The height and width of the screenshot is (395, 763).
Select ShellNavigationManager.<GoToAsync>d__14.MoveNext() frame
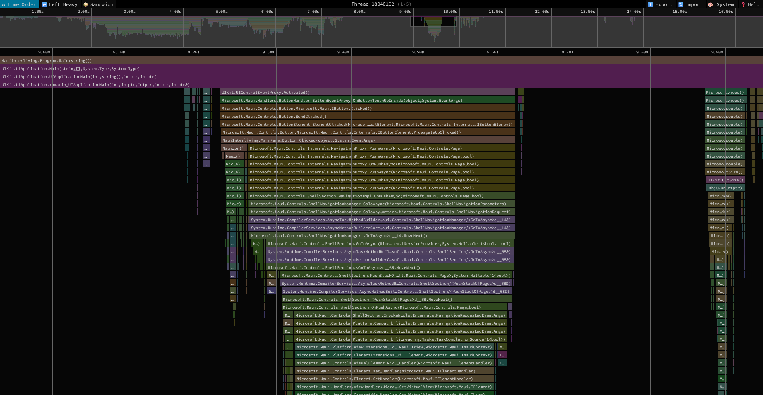(x=382, y=235)
